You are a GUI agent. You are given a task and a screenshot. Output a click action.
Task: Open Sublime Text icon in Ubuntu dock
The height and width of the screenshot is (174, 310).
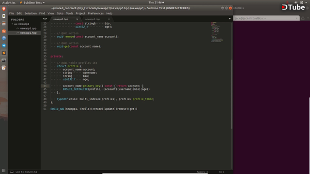[4, 53]
